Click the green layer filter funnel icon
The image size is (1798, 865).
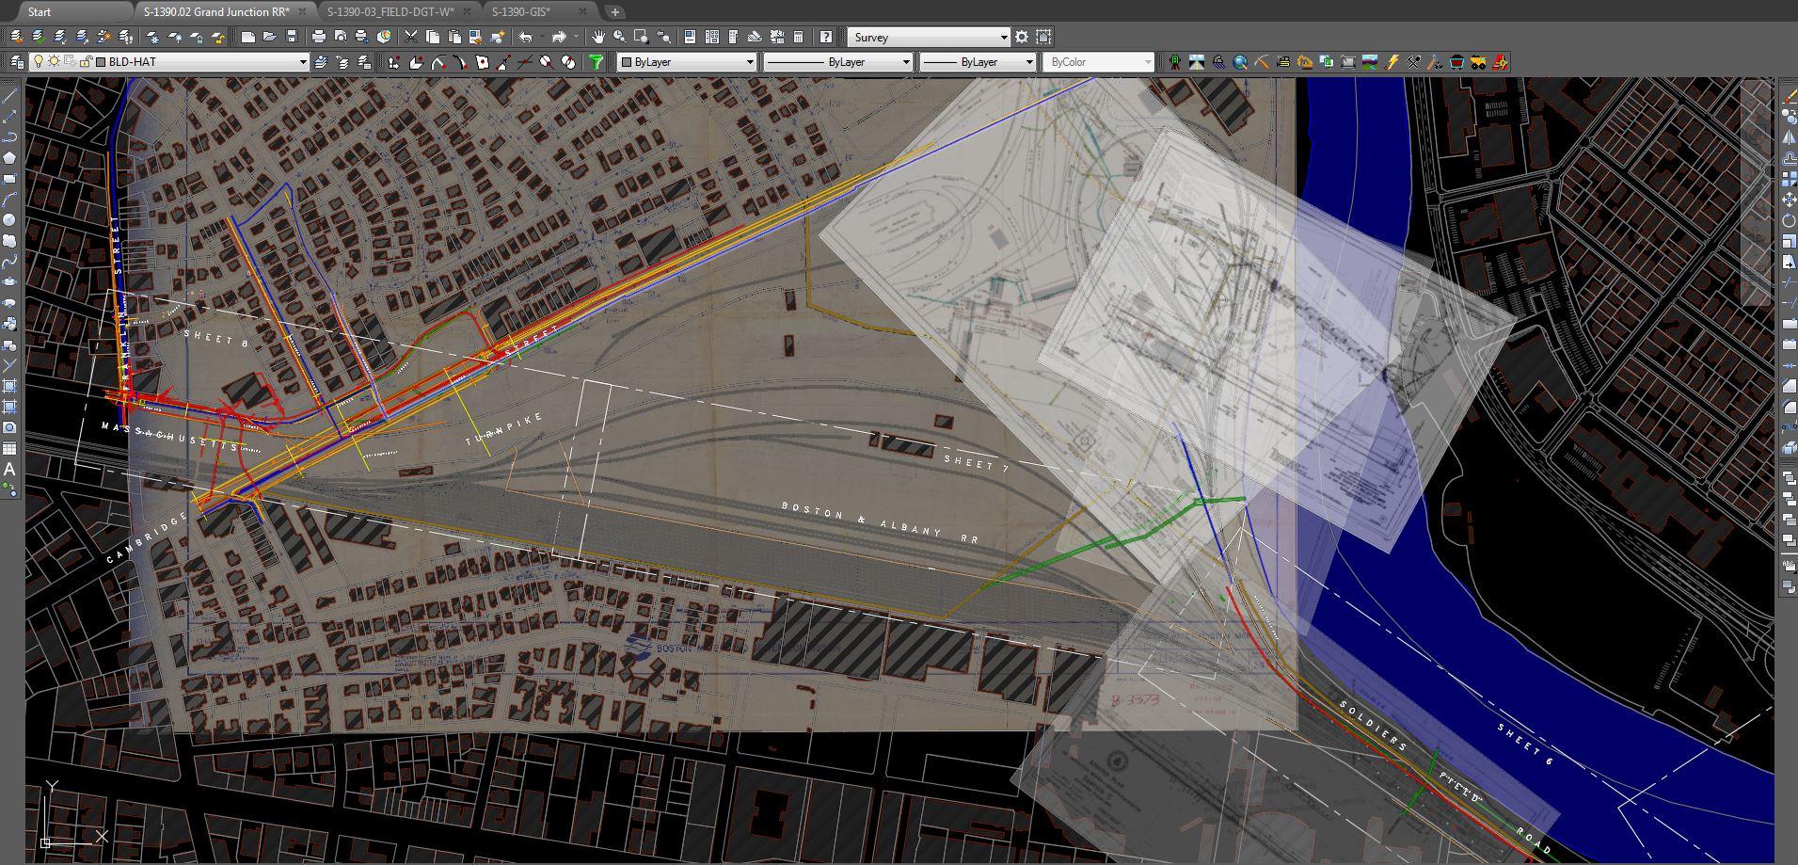pos(596,62)
